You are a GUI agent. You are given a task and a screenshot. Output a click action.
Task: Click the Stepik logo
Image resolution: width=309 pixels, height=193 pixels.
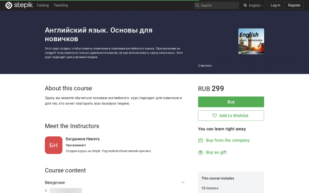[19, 5]
